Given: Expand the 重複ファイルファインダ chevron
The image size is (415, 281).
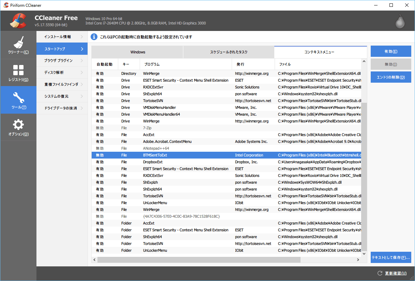Looking at the screenshot, I should pos(82,84).
